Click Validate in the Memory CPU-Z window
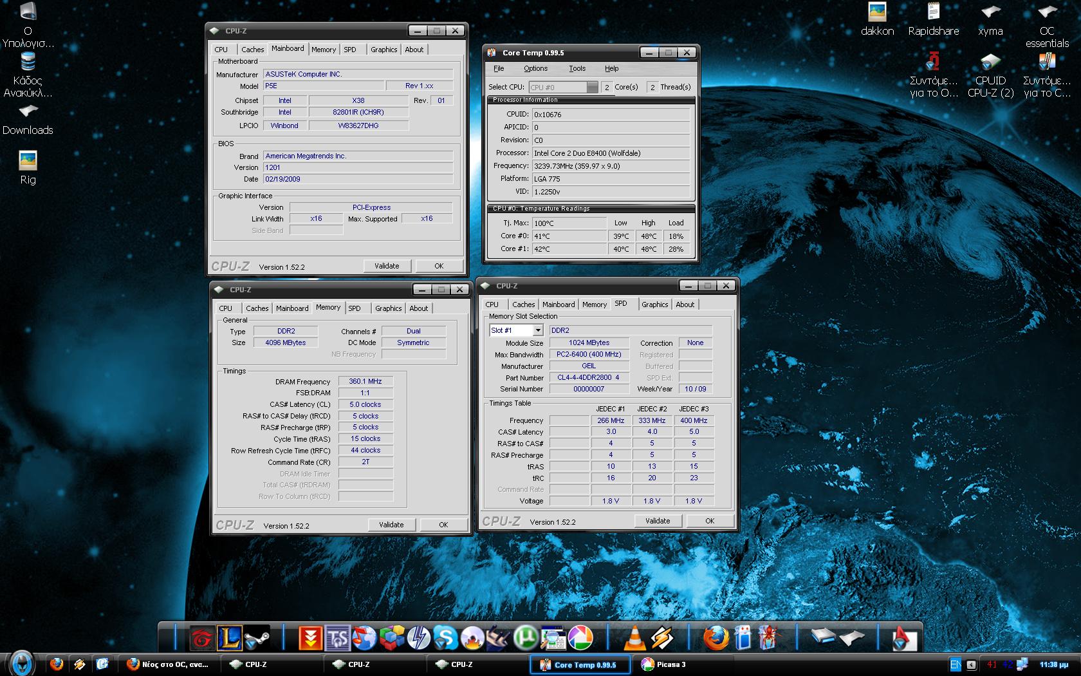1081x676 pixels. (391, 525)
